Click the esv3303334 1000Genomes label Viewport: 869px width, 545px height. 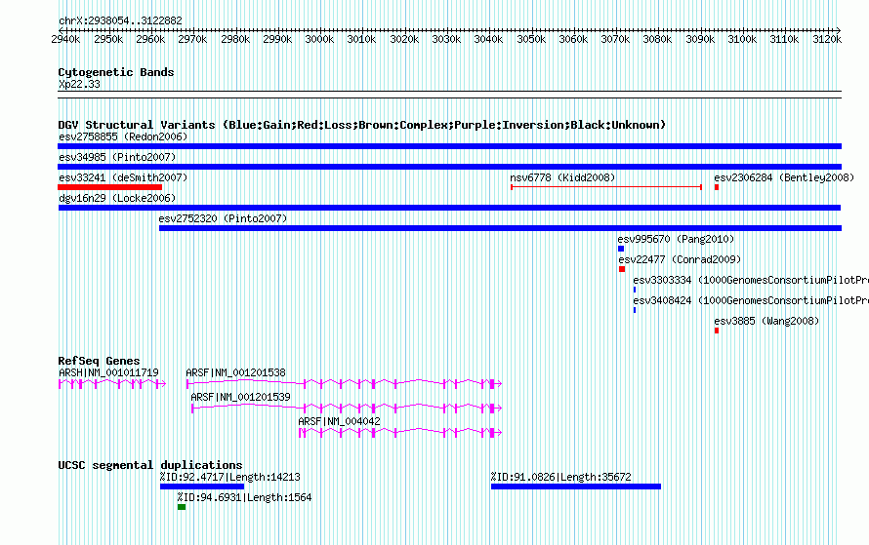(751, 280)
